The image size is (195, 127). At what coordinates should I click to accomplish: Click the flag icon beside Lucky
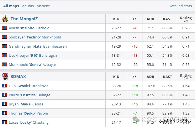pyautogui.click(x=4, y=122)
